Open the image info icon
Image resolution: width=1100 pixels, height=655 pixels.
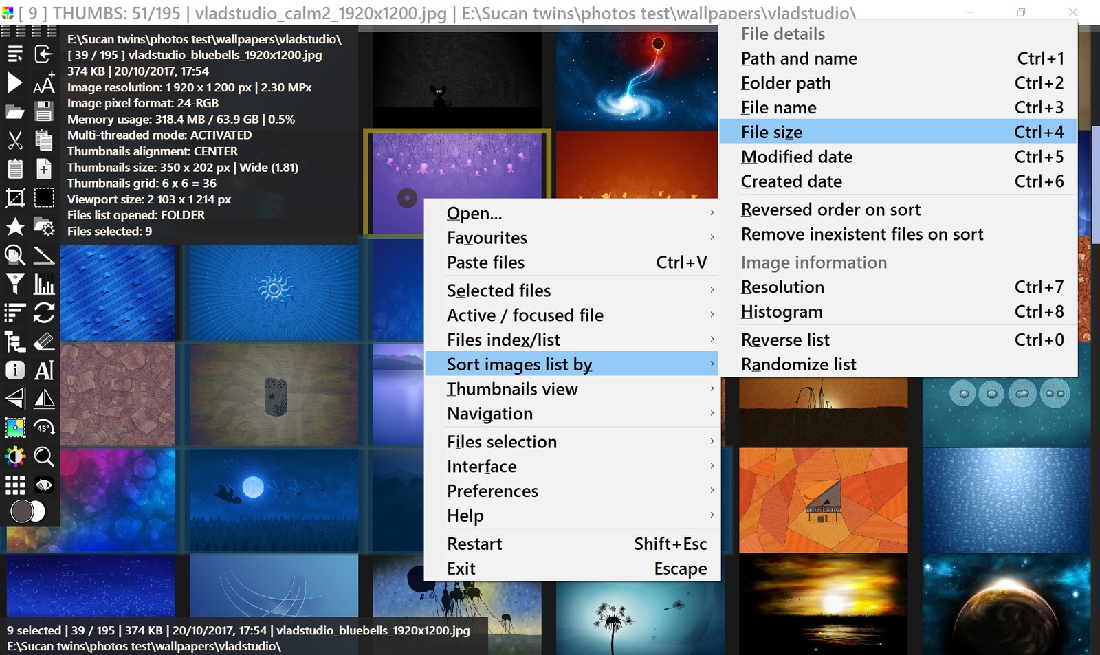point(14,370)
